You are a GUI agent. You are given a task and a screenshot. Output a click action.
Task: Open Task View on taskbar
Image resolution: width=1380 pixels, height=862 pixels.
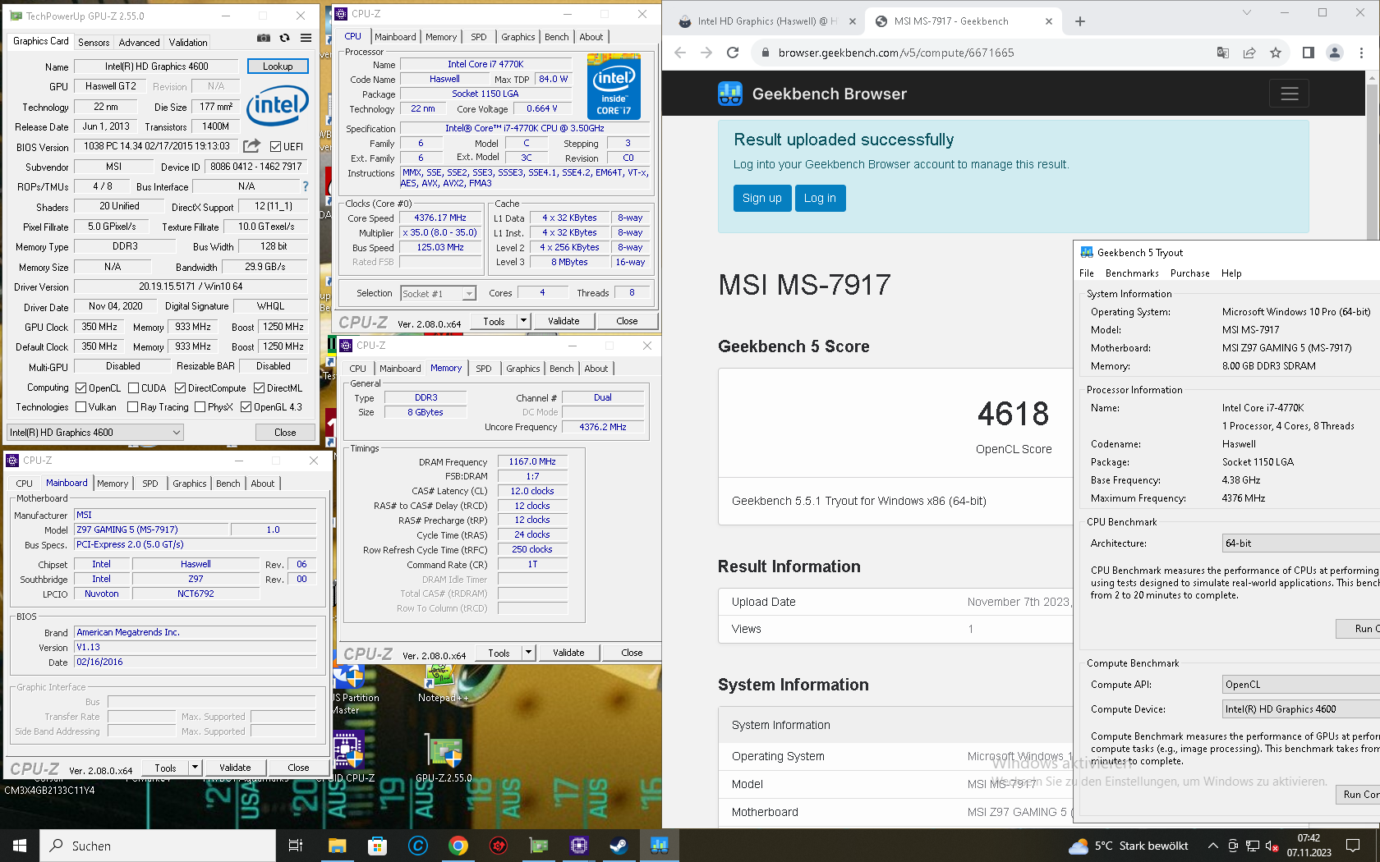click(x=296, y=846)
